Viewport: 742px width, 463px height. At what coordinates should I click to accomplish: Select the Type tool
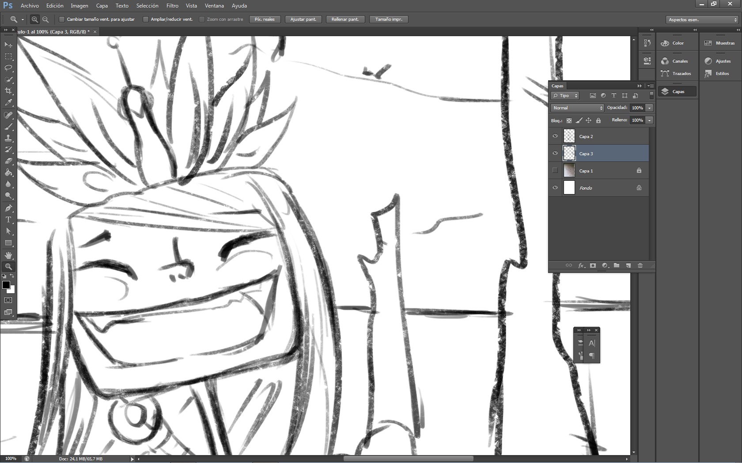(x=8, y=220)
